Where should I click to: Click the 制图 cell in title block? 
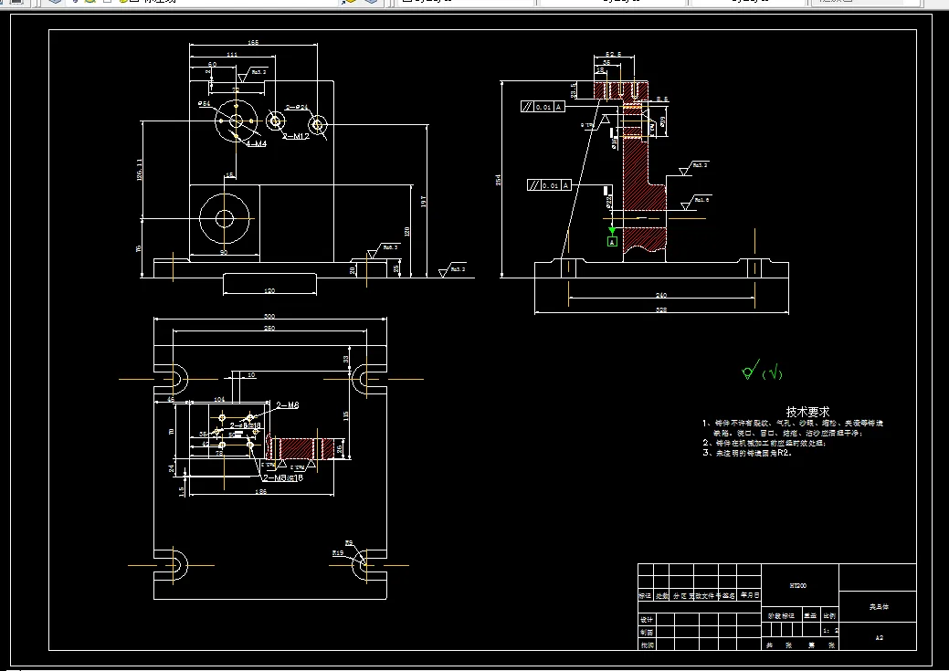coord(647,632)
